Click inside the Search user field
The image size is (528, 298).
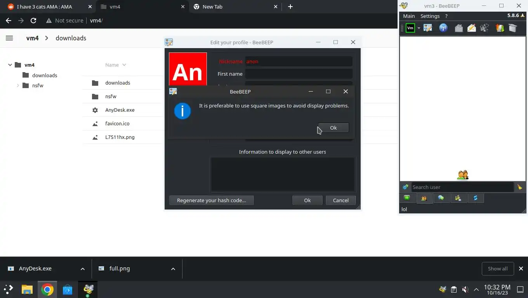coord(462,187)
